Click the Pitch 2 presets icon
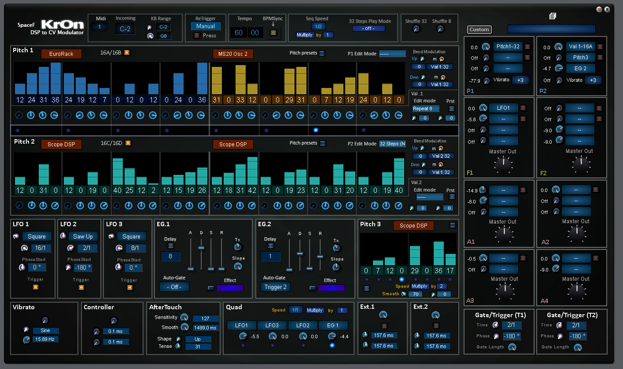This screenshot has width=623, height=369. point(322,143)
